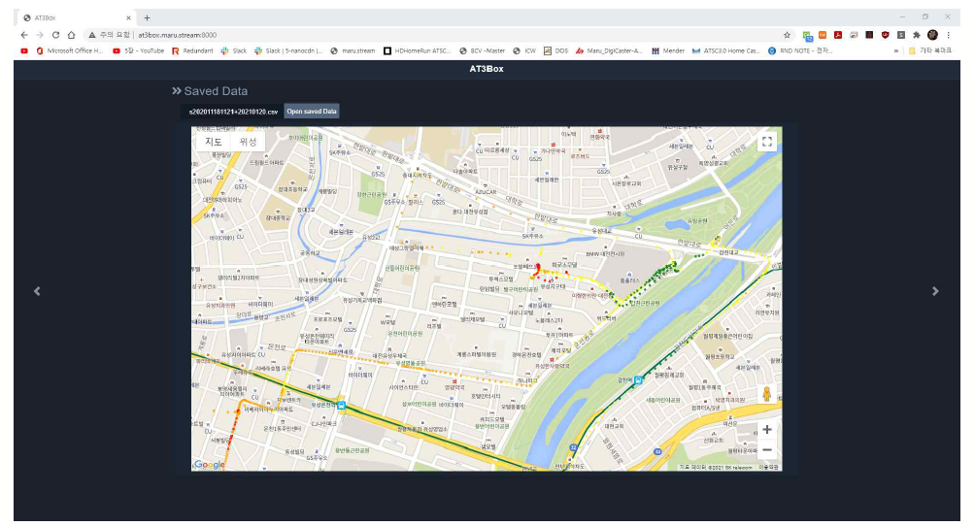Open a new browser tab
The width and height of the screenshot is (975, 526).
147,18
